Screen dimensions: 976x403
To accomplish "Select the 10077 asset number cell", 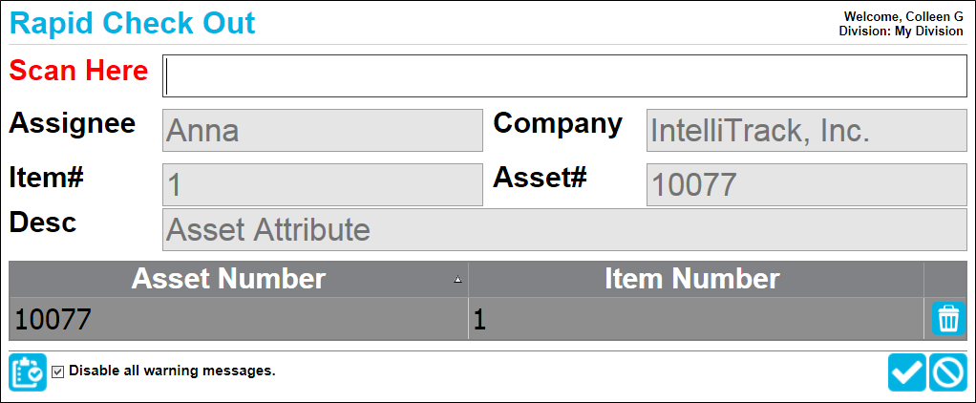I will coord(239,319).
